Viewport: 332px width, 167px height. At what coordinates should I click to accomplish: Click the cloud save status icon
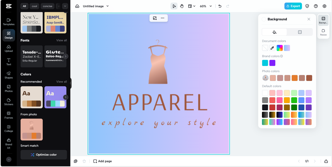(77, 6)
